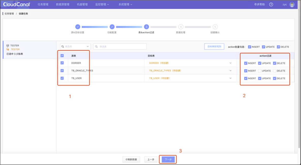Click the table filter search field

(x=120, y=47)
